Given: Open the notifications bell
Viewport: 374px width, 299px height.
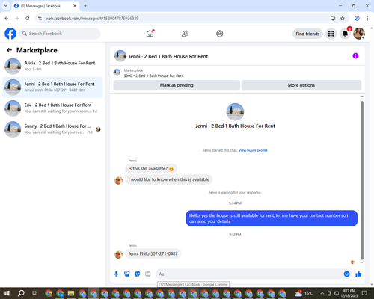Looking at the screenshot, I should [x=345, y=34].
